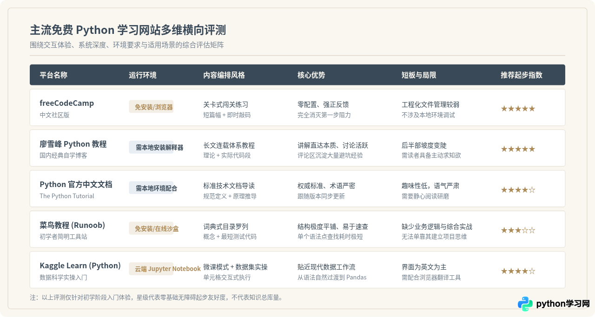Image resolution: width=595 pixels, height=317 pixels.
Task: Click the 评论区沉淀大量避坑经验 text
Action: [330, 155]
